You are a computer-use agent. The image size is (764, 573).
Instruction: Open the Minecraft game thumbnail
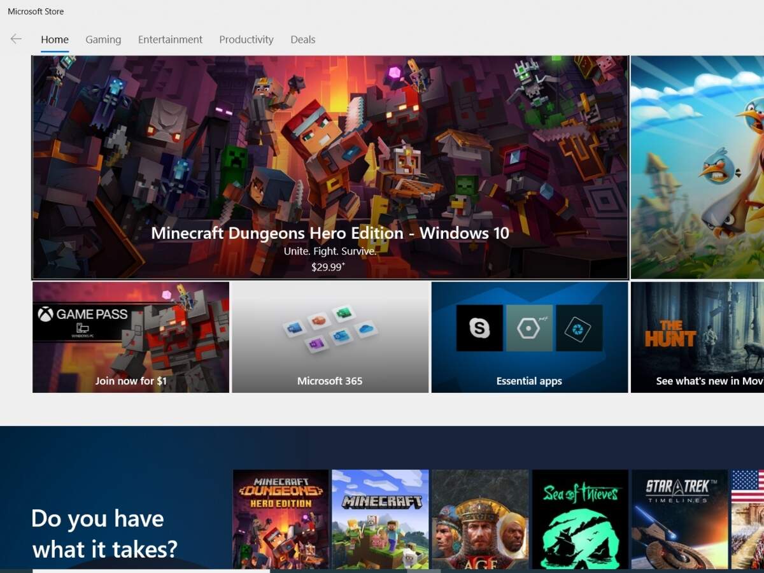coord(380,520)
